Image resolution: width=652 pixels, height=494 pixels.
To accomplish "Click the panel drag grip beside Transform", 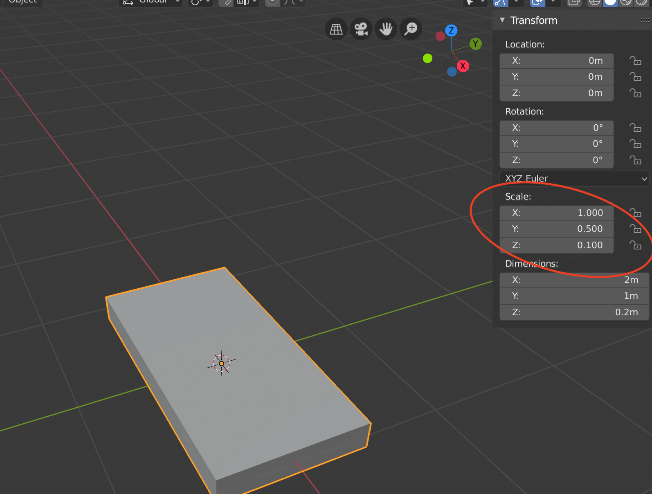I will [x=645, y=20].
